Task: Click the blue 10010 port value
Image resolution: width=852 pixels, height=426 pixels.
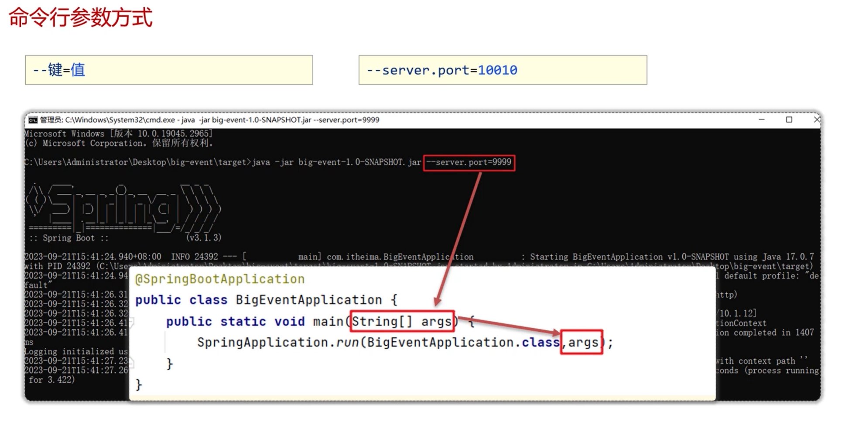Action: (x=497, y=70)
